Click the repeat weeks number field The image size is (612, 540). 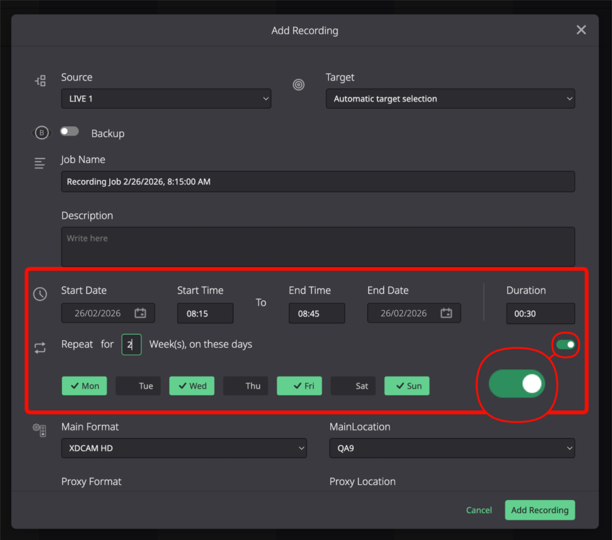(131, 345)
